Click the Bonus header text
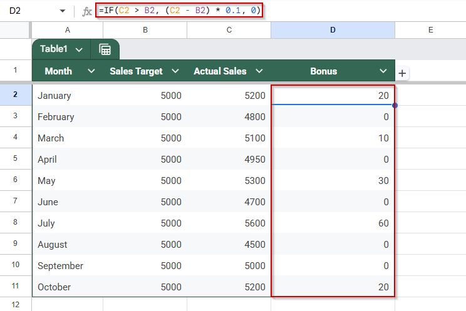The height and width of the screenshot is (311, 466). tap(323, 71)
